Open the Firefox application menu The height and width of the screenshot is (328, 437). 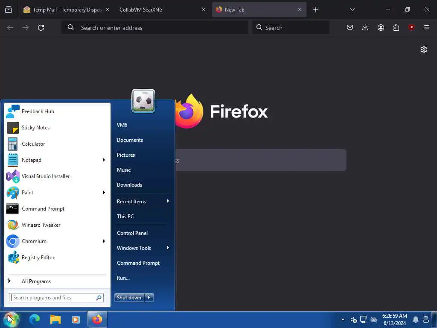pos(427,28)
